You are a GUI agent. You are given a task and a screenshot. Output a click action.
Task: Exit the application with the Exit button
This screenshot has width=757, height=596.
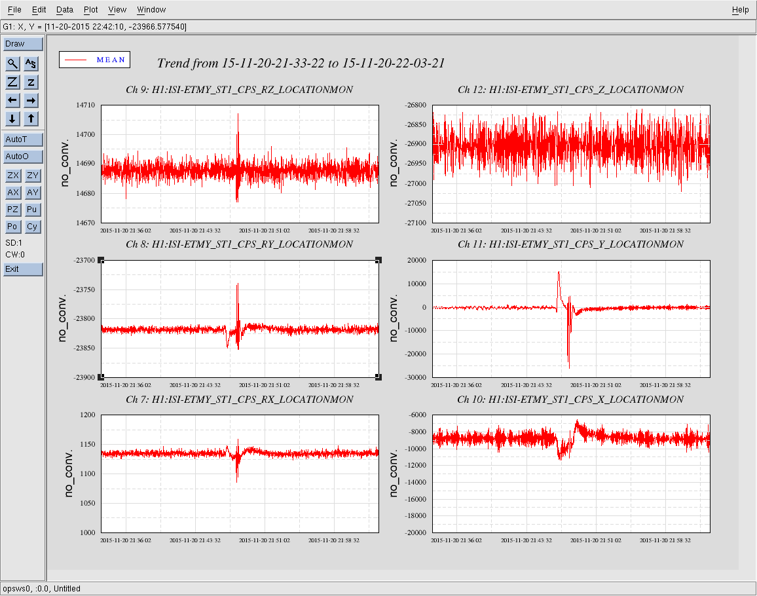point(23,269)
